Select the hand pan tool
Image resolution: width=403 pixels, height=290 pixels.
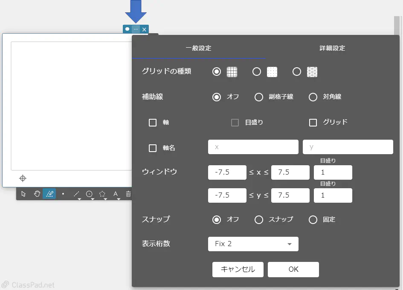point(37,194)
